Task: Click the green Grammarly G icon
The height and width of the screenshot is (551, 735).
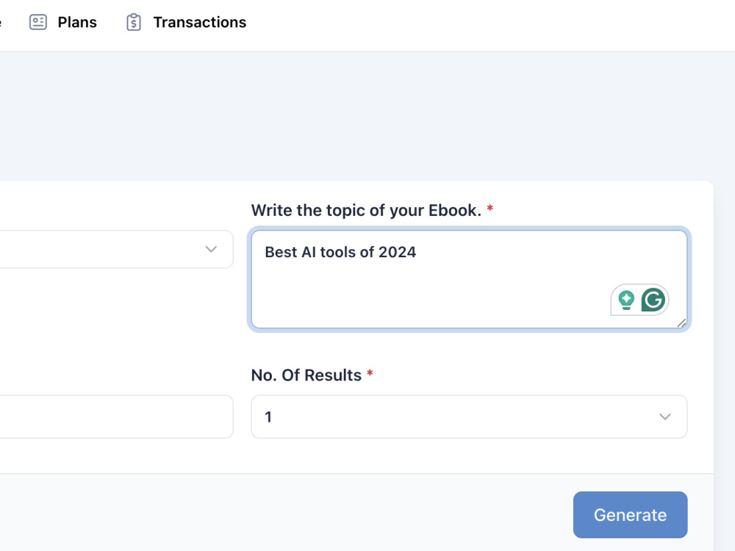Action: [x=653, y=300]
